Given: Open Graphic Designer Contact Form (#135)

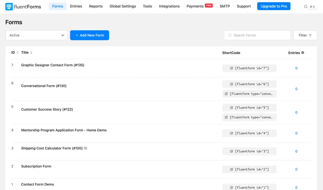Looking at the screenshot, I should click(x=53, y=65).
